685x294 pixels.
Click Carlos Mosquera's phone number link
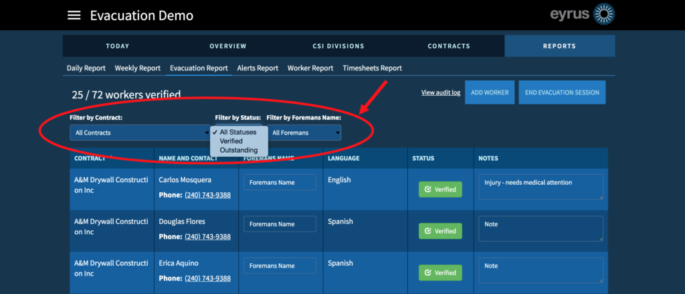click(207, 195)
